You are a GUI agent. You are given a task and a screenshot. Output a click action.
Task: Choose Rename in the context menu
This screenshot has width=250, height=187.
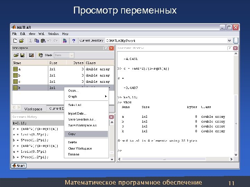coord(86,154)
